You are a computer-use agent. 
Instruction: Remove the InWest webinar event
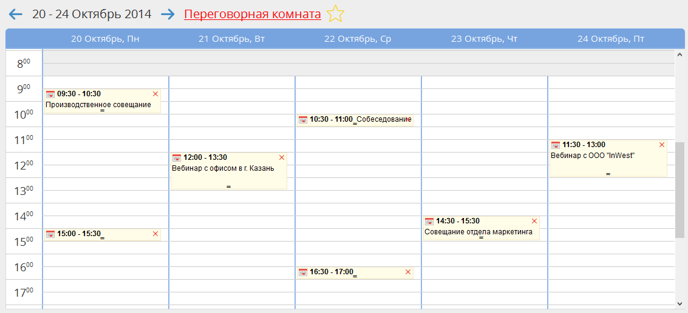pos(662,145)
